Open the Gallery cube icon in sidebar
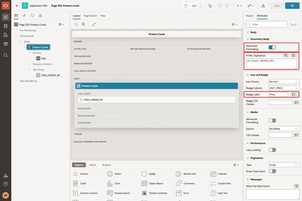 [6, 44]
